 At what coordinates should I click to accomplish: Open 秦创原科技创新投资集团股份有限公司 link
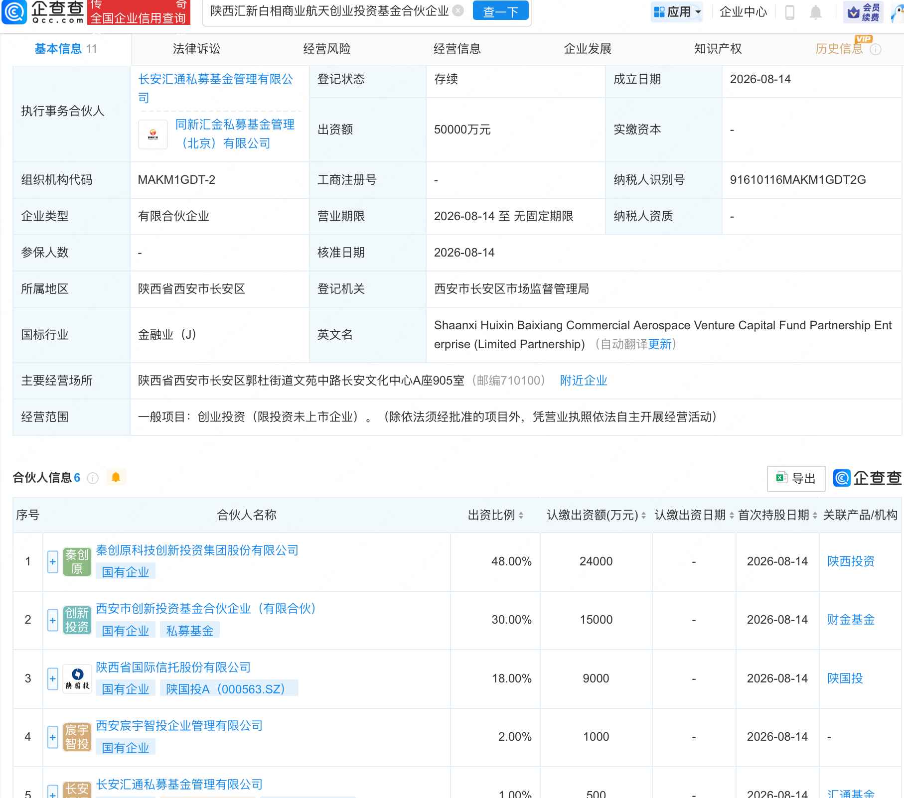[197, 550]
